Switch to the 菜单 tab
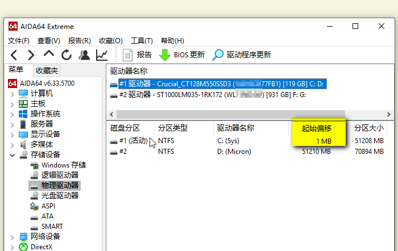Image resolution: width=398 pixels, height=251 pixels. (x=16, y=69)
